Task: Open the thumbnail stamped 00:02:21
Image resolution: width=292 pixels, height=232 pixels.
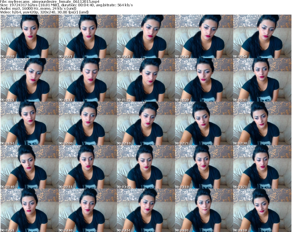Action: 204,123
